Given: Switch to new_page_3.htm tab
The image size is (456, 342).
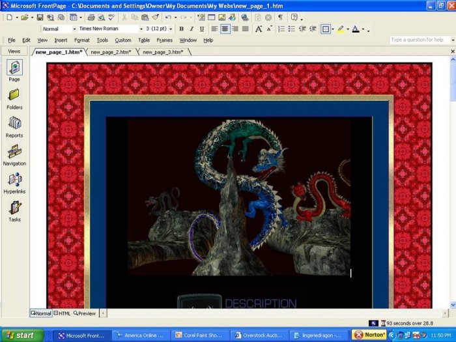Looking at the screenshot, I should [163, 52].
